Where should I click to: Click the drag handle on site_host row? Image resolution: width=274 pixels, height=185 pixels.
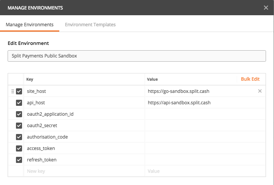13,91
